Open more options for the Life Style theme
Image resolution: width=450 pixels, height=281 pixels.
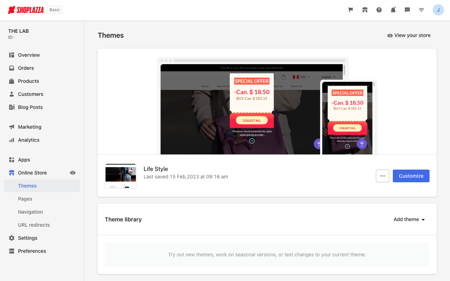pyautogui.click(x=382, y=176)
